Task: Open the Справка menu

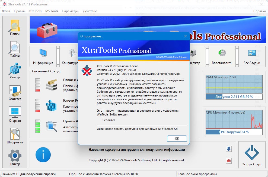Action: pos(259,11)
